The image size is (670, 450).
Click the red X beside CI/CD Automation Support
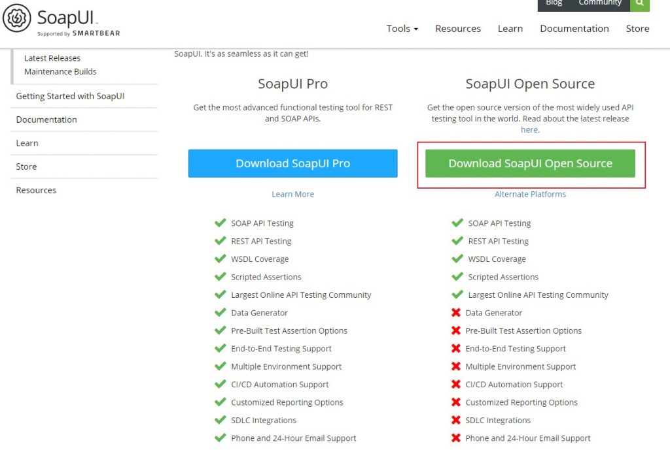pos(457,384)
